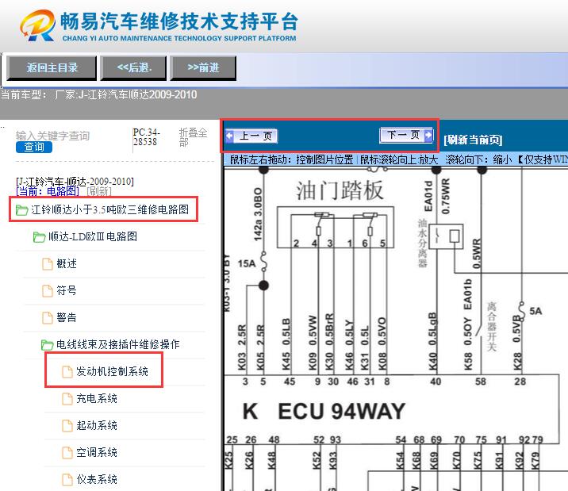Go to previous page with 上一页

pyautogui.click(x=251, y=136)
